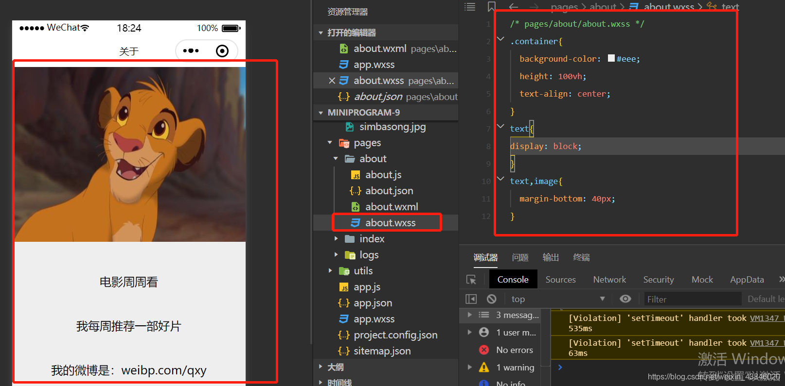This screenshot has height=386, width=785.
Task: Click the logs folder icon
Action: click(350, 255)
